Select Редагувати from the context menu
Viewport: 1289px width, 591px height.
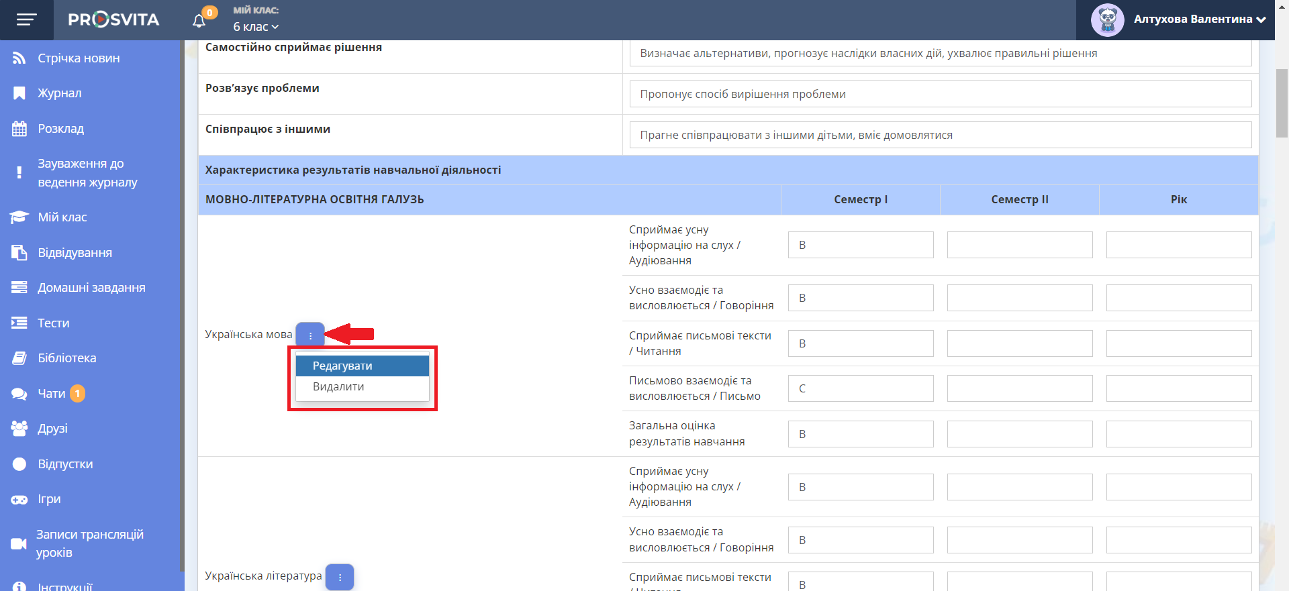[362, 366]
